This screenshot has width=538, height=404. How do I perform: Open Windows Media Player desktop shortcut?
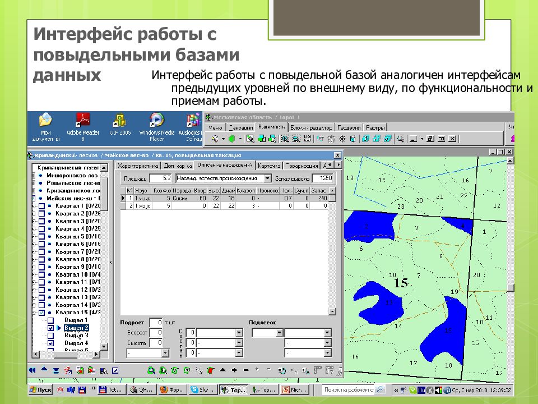[x=156, y=127]
